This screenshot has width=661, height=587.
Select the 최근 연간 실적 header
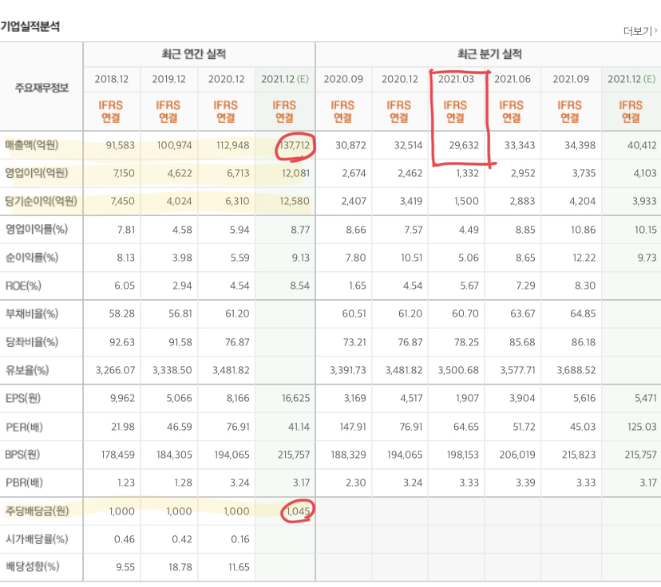[194, 54]
